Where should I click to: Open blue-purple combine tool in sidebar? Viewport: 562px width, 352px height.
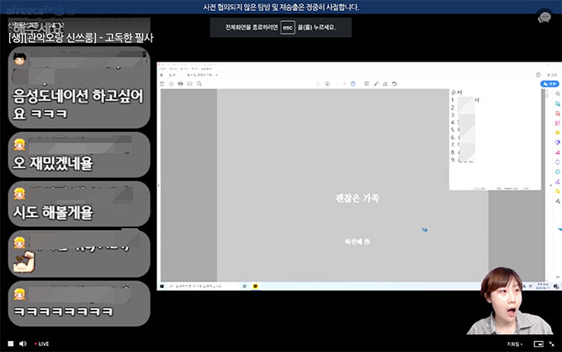tap(557, 142)
